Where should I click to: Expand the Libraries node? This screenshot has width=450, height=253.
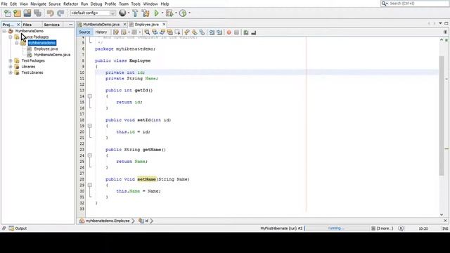point(11,67)
